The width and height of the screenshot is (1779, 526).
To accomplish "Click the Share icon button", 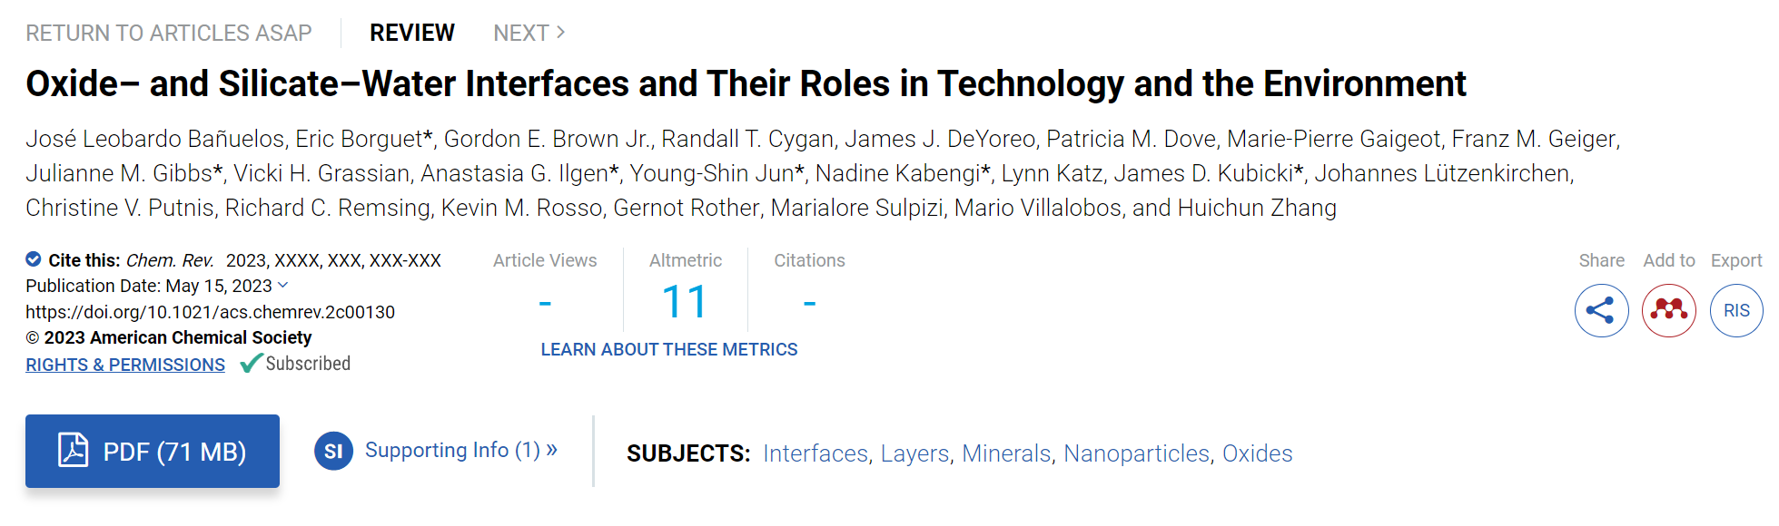I will click(1601, 310).
